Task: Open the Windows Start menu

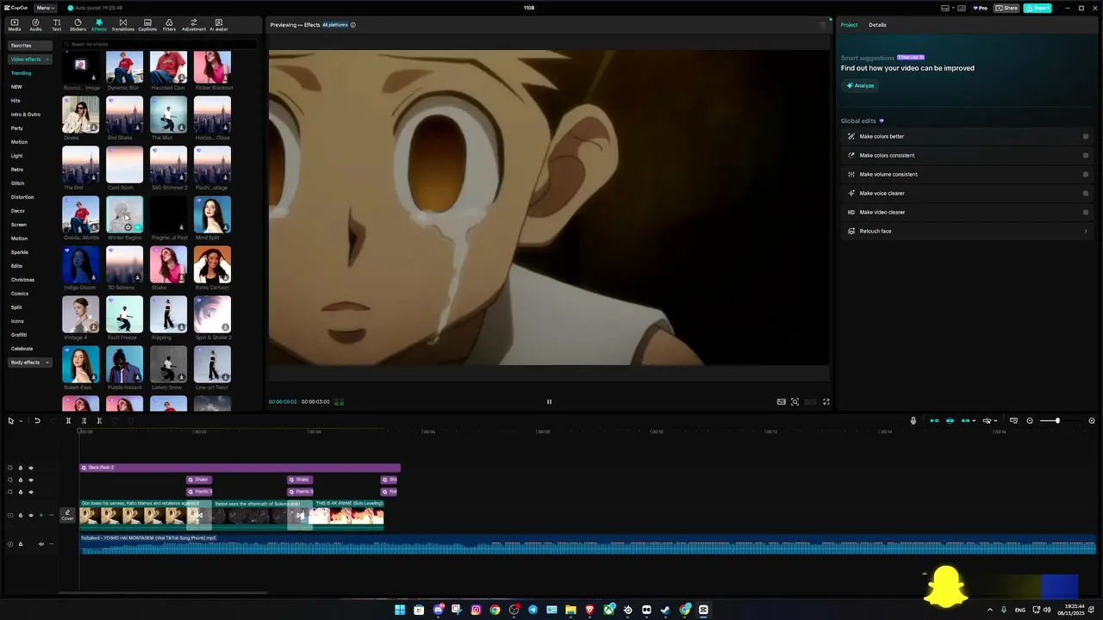Action: tap(400, 610)
